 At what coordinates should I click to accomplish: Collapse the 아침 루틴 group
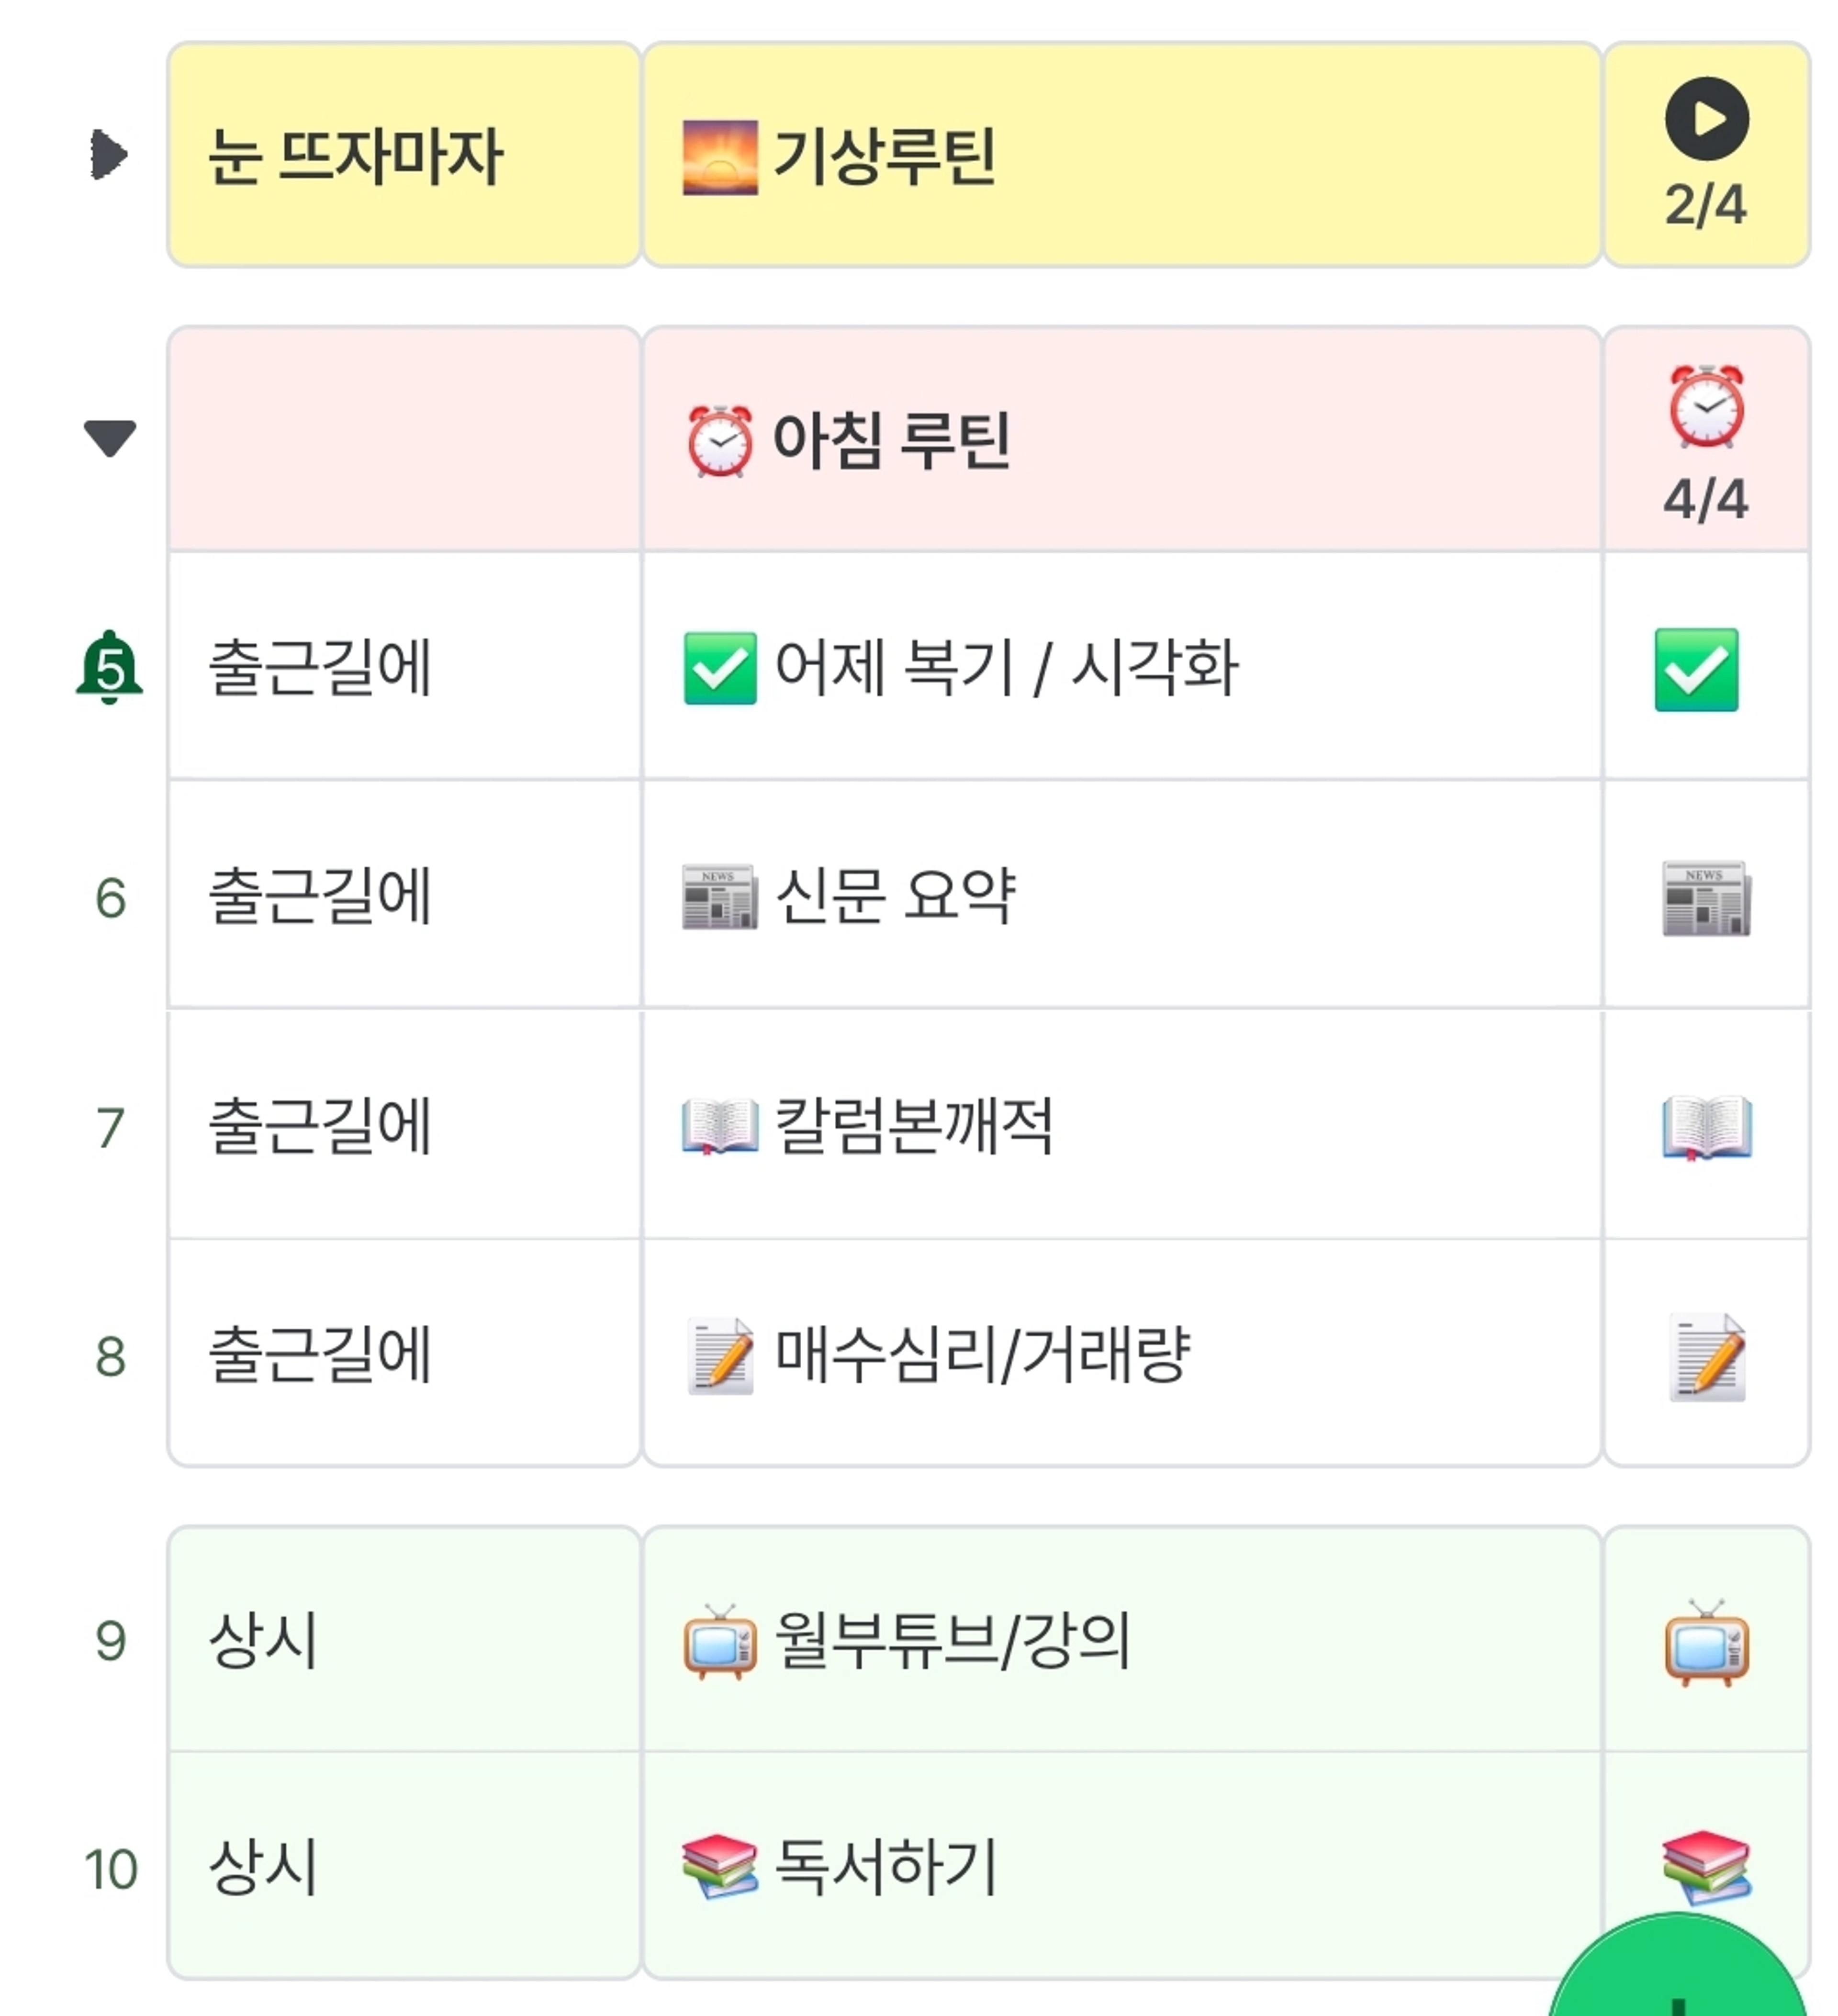click(x=109, y=438)
